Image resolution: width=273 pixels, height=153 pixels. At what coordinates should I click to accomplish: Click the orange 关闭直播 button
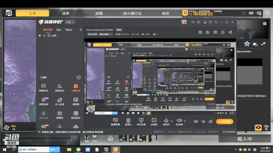(225, 121)
